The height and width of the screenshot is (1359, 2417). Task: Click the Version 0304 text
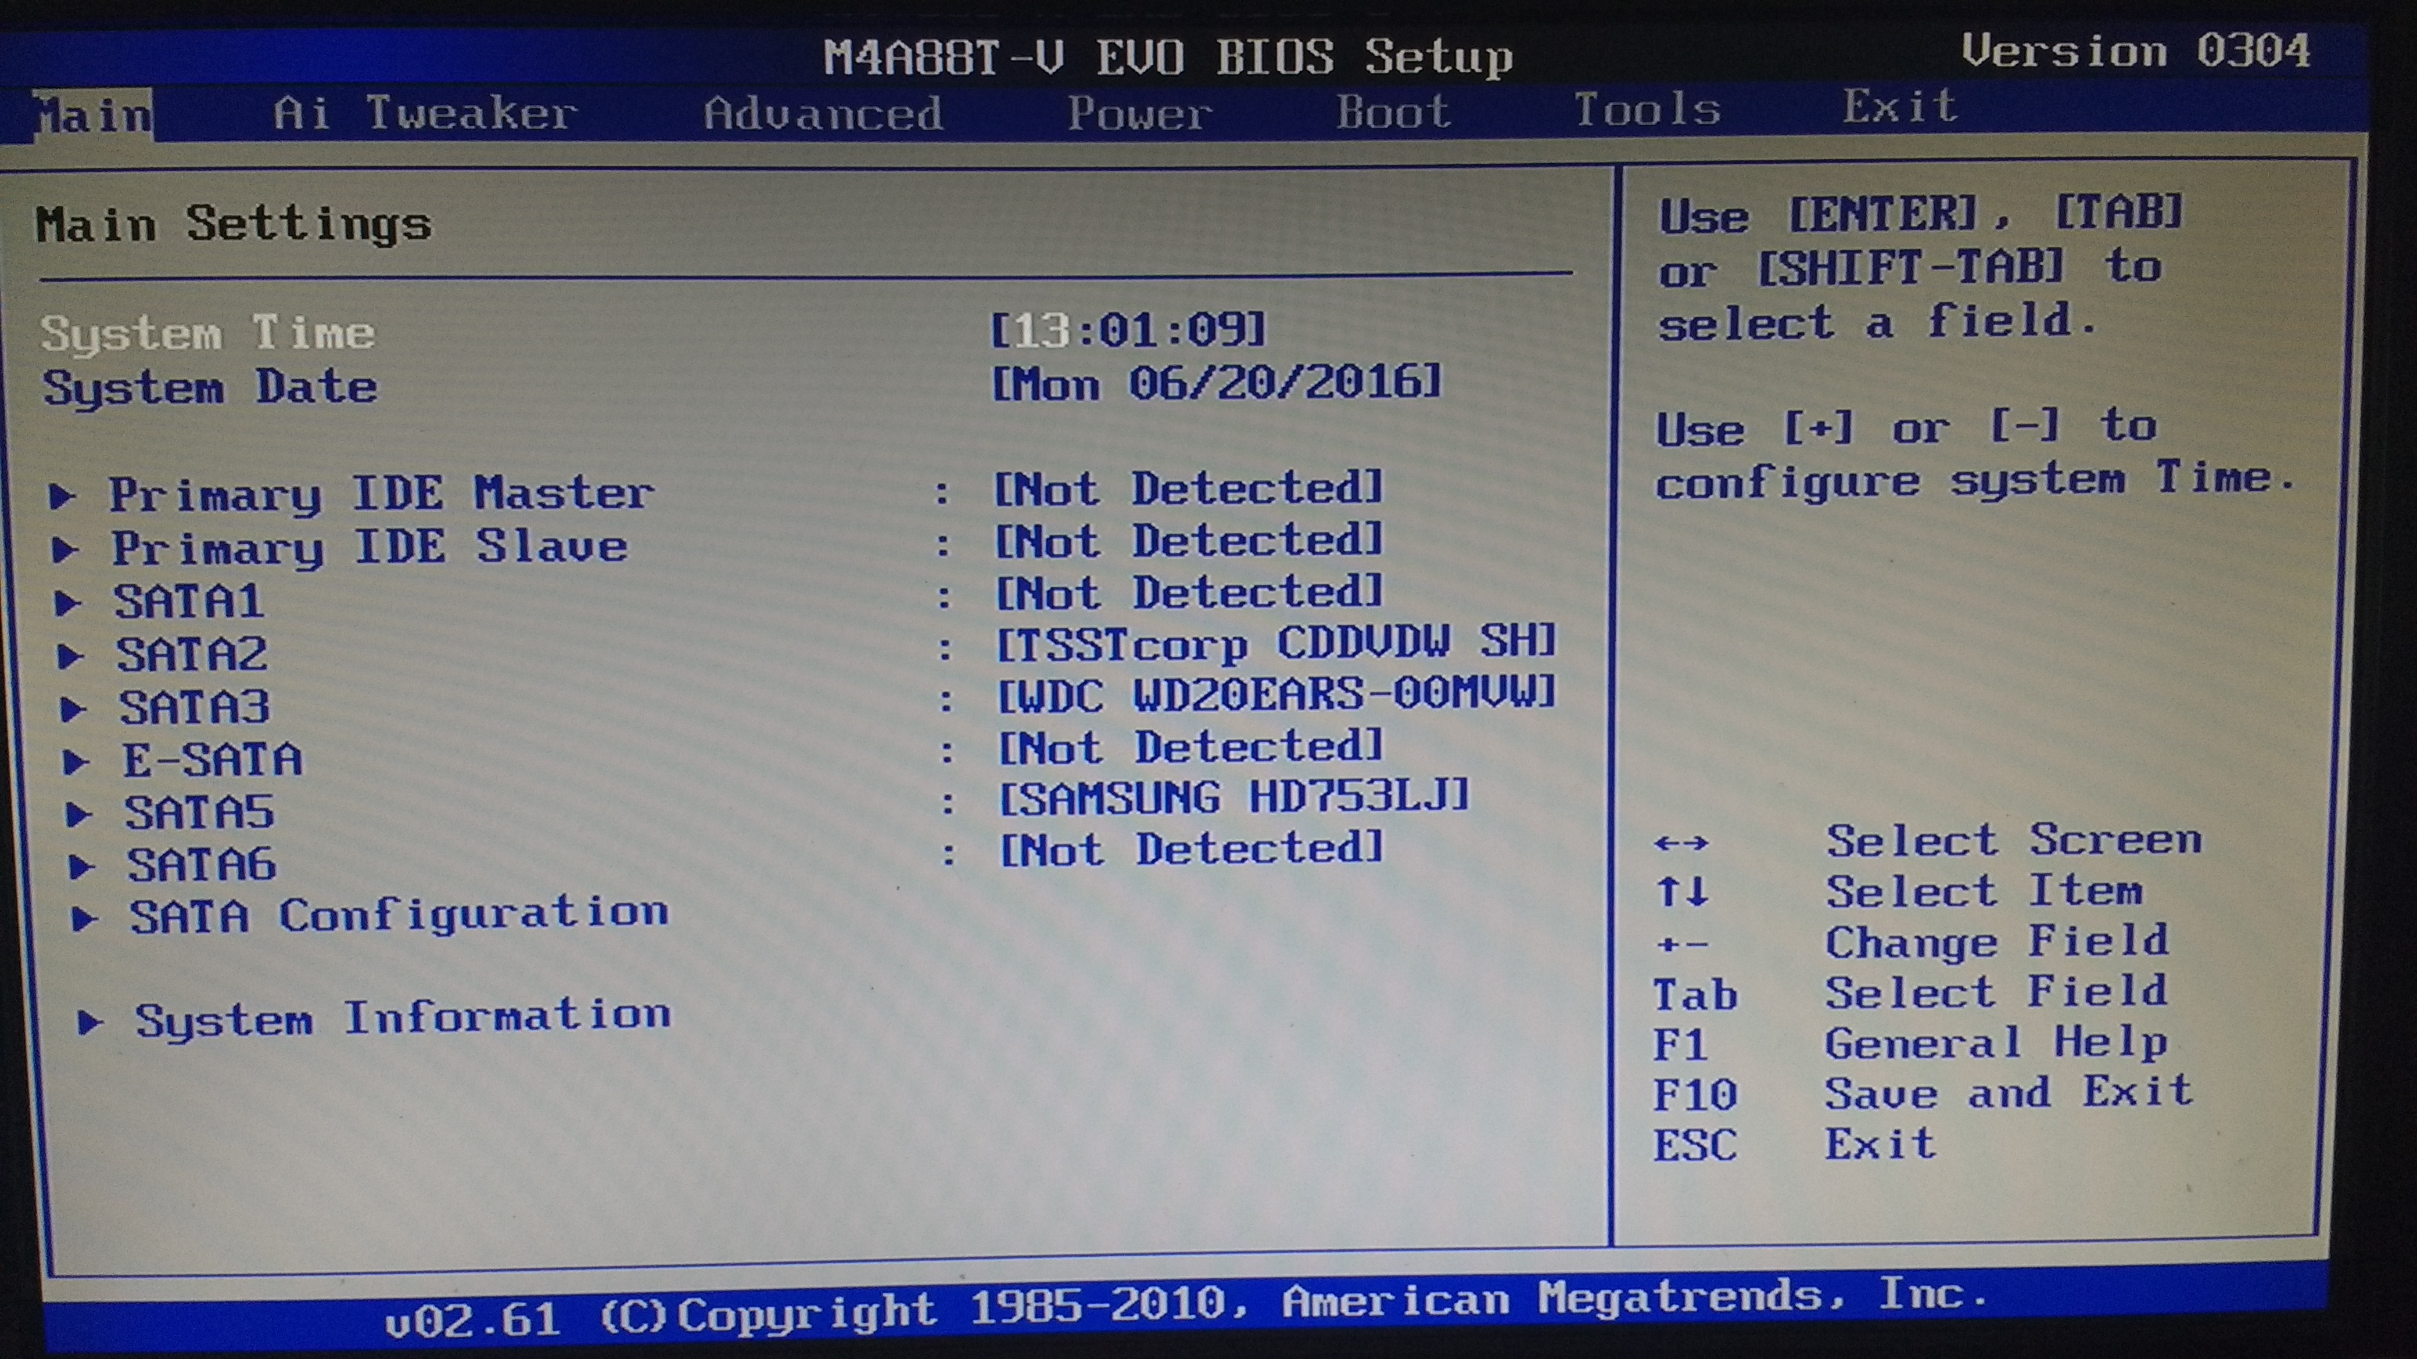[2136, 50]
